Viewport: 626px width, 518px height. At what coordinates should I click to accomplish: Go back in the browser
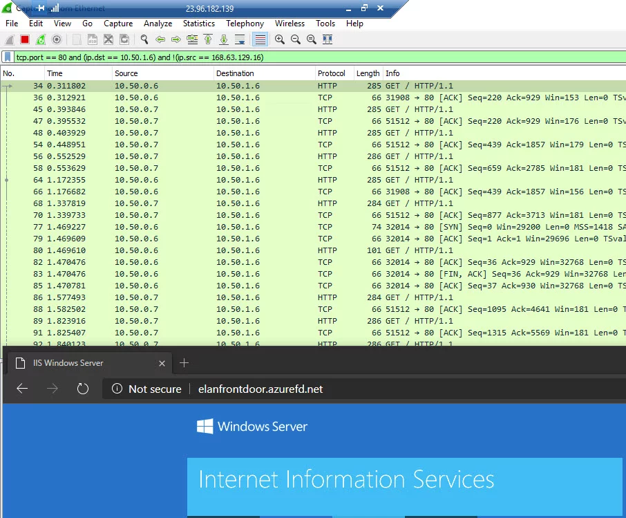coord(22,389)
